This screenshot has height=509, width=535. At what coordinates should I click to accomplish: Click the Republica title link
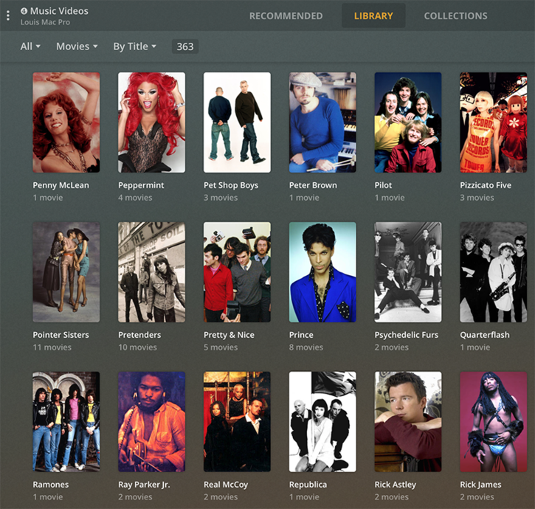click(308, 485)
